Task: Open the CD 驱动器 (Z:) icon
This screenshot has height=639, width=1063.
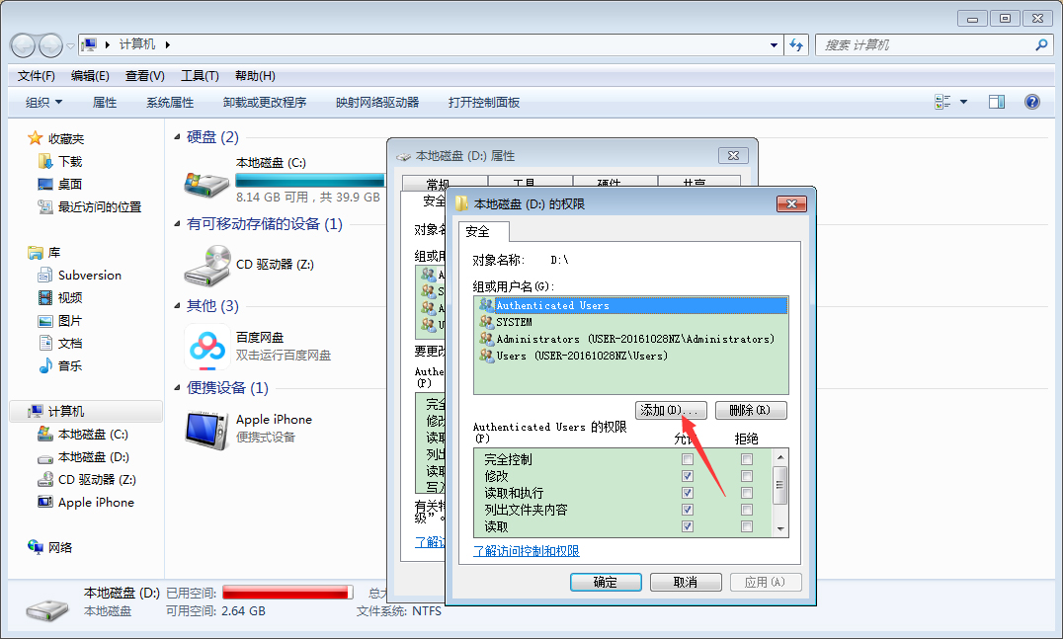Action: tap(207, 267)
